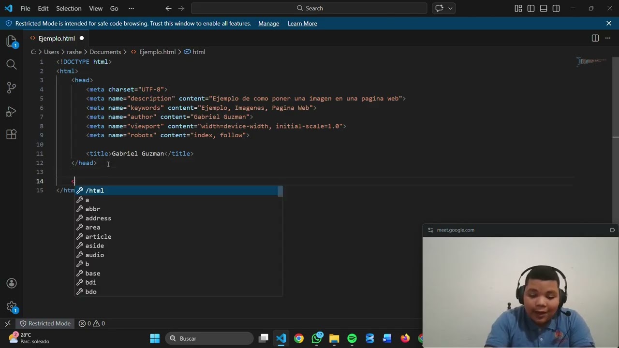Screen dimensions: 619x348
Task: Click the VS Code logo in title bar
Action: [x=9, y=8]
